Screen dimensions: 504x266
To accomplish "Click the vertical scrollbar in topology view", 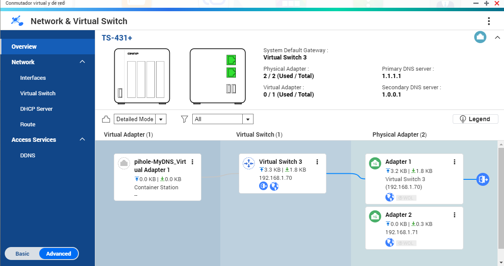I will coord(501,198).
